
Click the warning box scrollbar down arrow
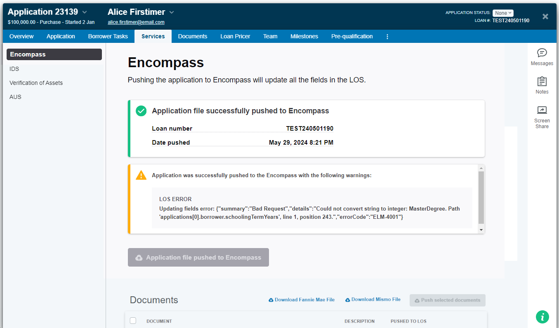coord(481,230)
